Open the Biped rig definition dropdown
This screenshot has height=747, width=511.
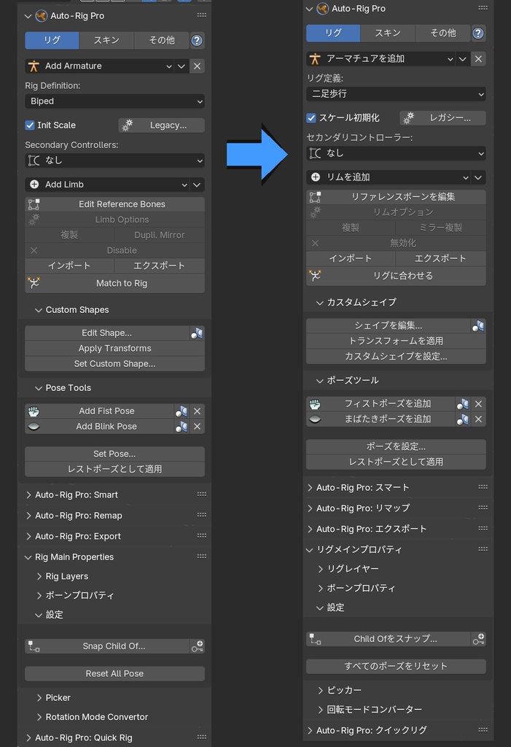(114, 101)
